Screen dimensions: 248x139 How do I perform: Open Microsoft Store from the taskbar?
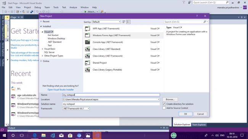[x=70, y=135]
